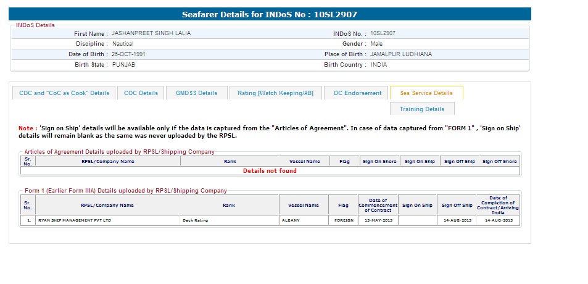Click the 'Details not found' message row
This screenshot has width=588, height=284.
coord(270,171)
